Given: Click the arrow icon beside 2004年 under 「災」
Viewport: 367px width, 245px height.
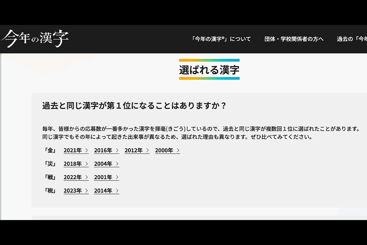Looking at the screenshot, I should click(117, 164).
